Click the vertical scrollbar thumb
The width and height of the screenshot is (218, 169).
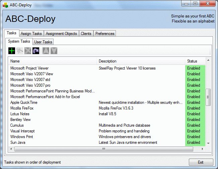point(208,97)
